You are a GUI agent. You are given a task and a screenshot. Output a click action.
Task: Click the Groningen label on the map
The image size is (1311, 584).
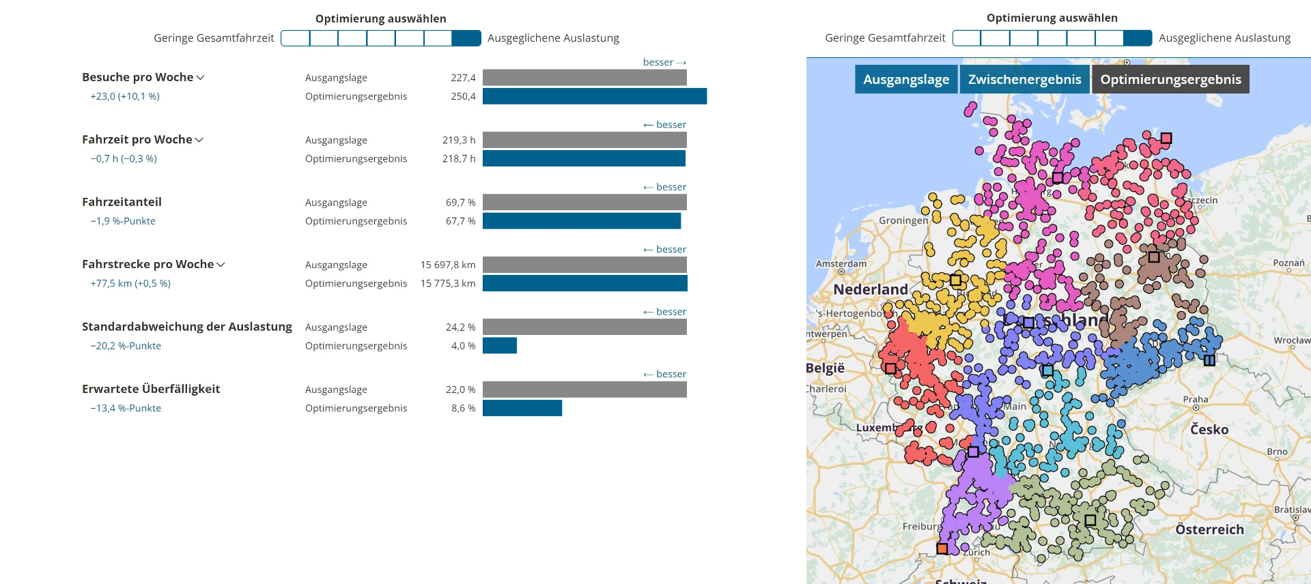(x=903, y=220)
